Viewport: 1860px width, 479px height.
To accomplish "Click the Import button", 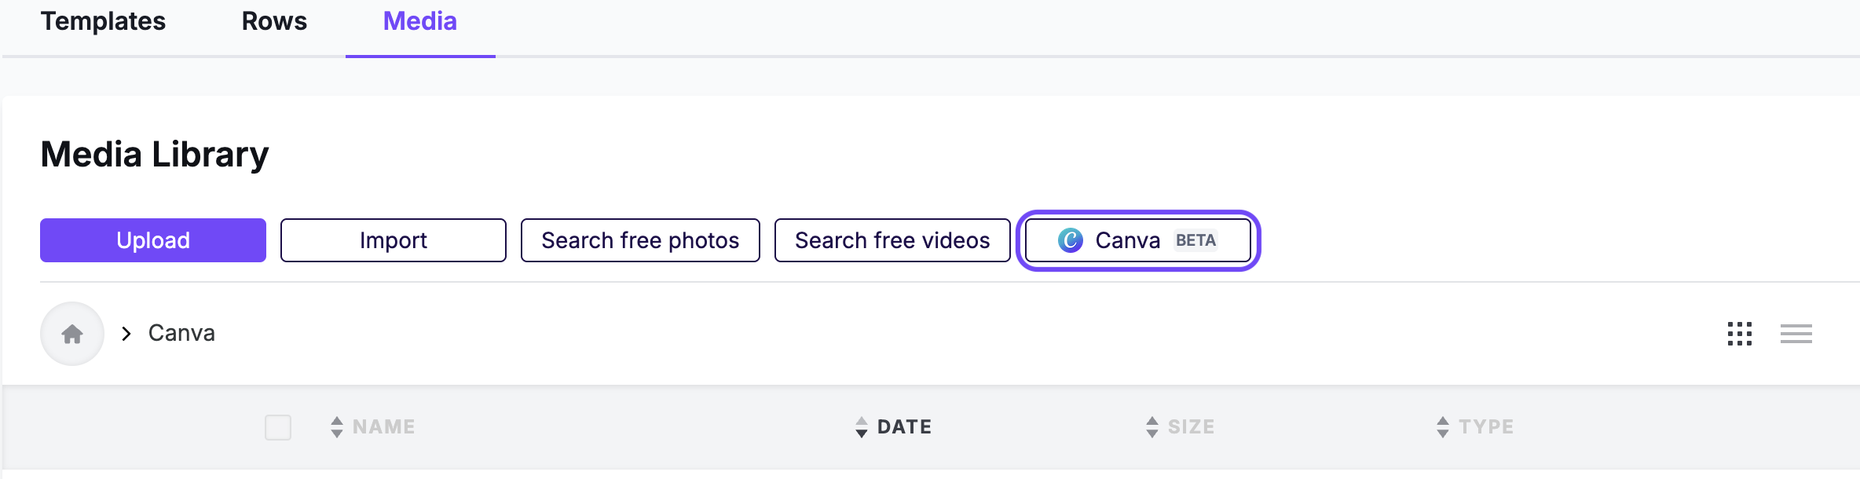I will 394,240.
